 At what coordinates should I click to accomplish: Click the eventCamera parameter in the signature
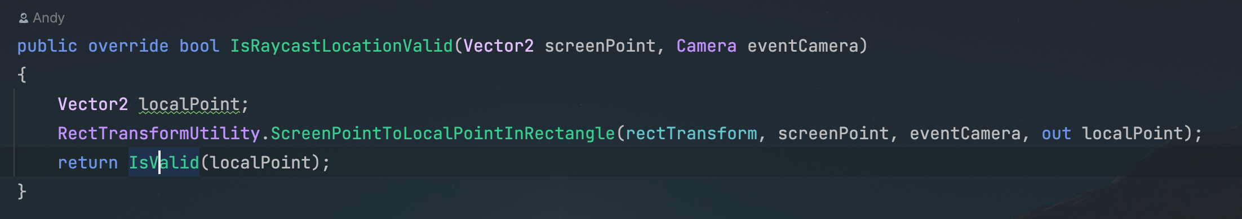pos(803,46)
